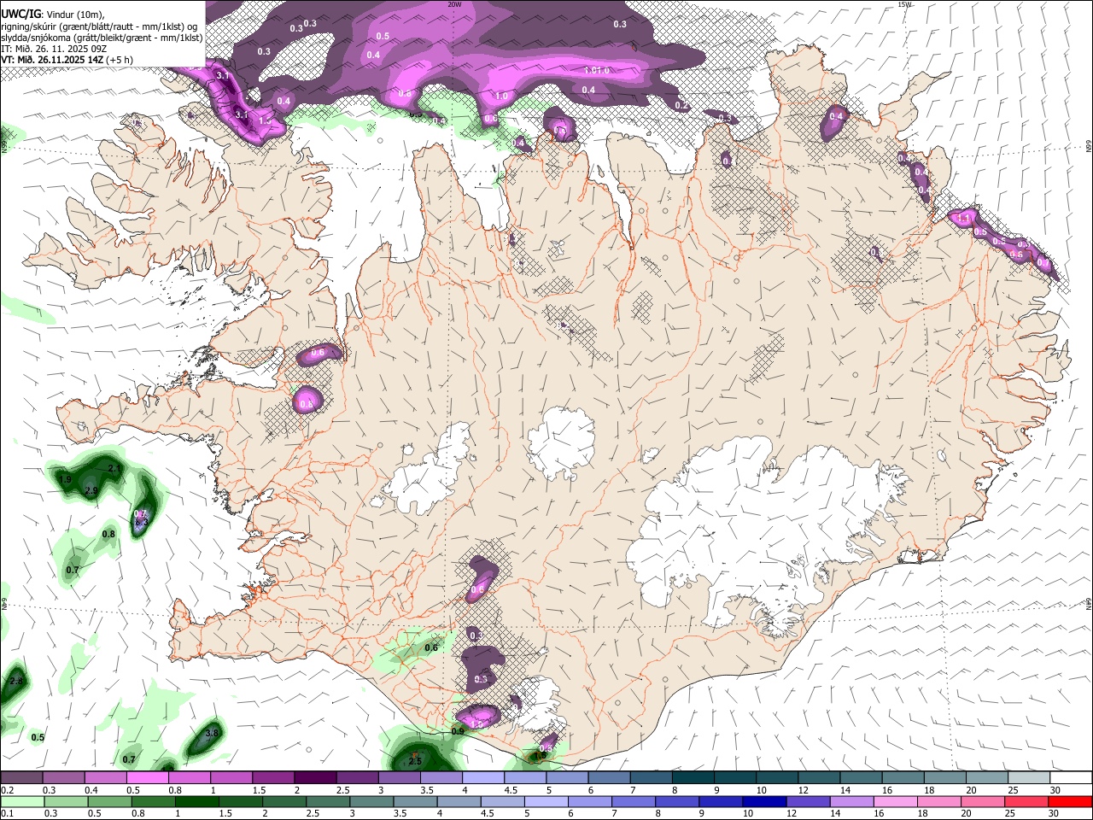Click the 0.2 dusky purple snow legend swatch
Viewport: 1093px width, 820px height.
(x=21, y=778)
